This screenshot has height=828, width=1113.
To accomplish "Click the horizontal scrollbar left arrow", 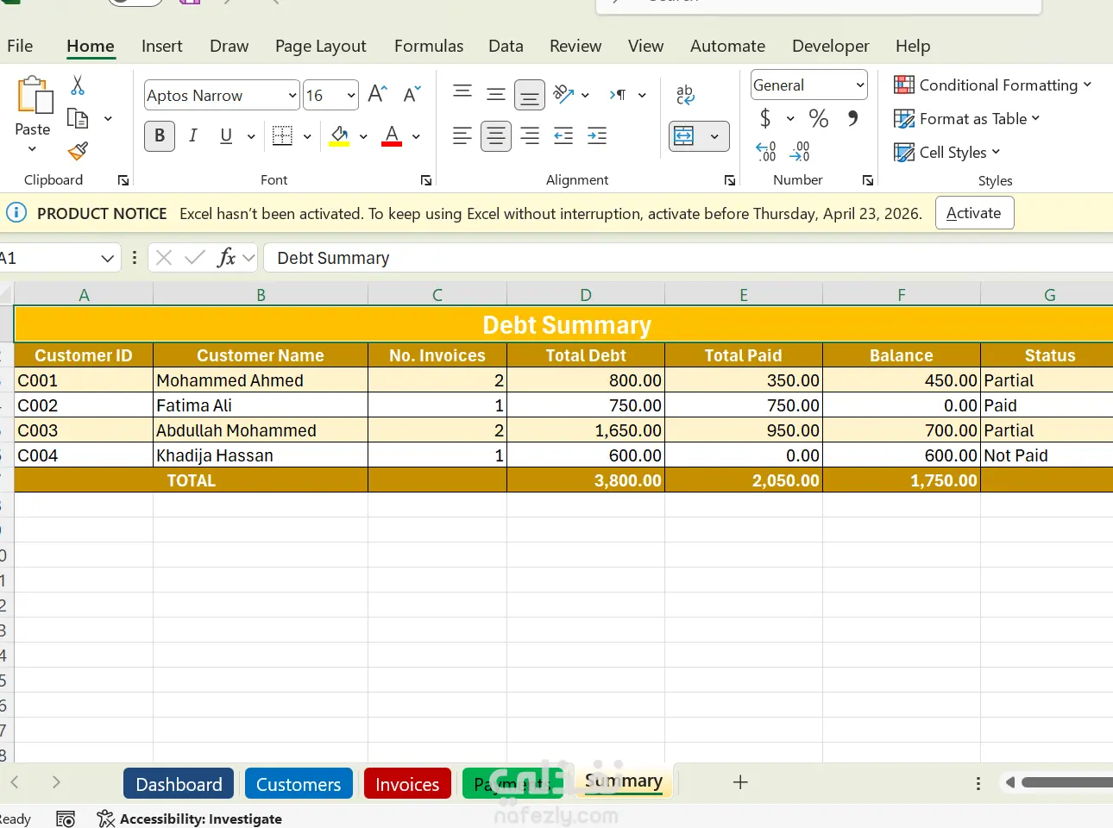I will [x=1010, y=782].
